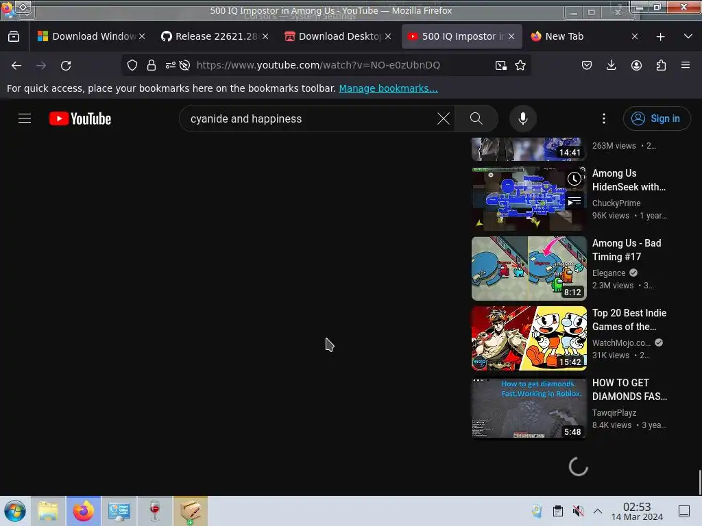Open the Windows Start orb

pyautogui.click(x=15, y=511)
